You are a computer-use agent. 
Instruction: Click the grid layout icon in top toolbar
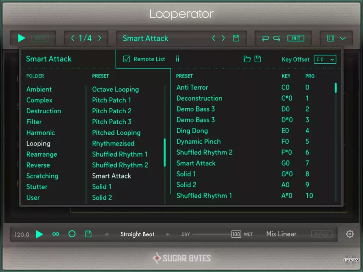click(x=331, y=38)
